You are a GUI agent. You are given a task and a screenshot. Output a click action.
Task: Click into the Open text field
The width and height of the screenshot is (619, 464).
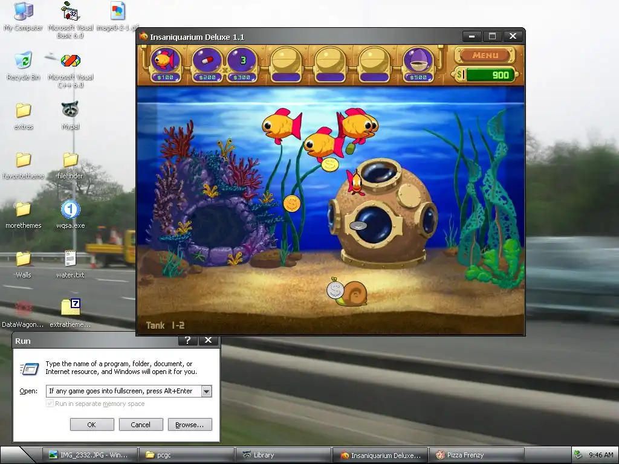(123, 391)
